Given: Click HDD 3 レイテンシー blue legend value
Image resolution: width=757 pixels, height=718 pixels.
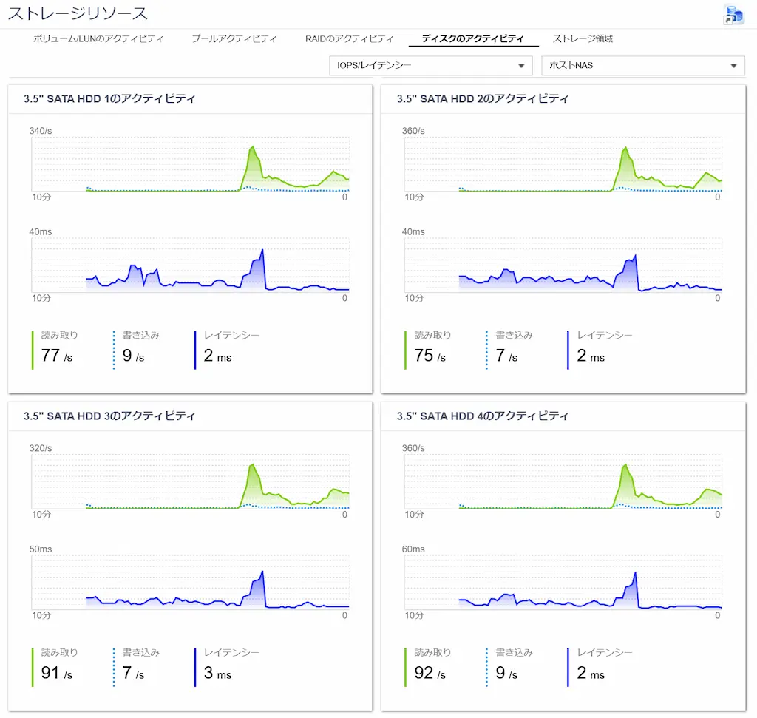Looking at the screenshot, I should coord(217,673).
